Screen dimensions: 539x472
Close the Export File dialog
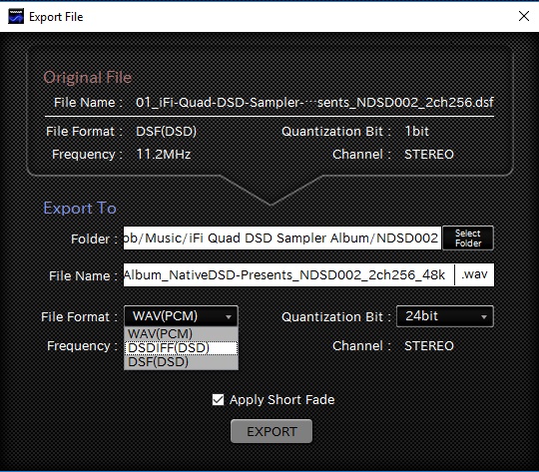click(524, 16)
